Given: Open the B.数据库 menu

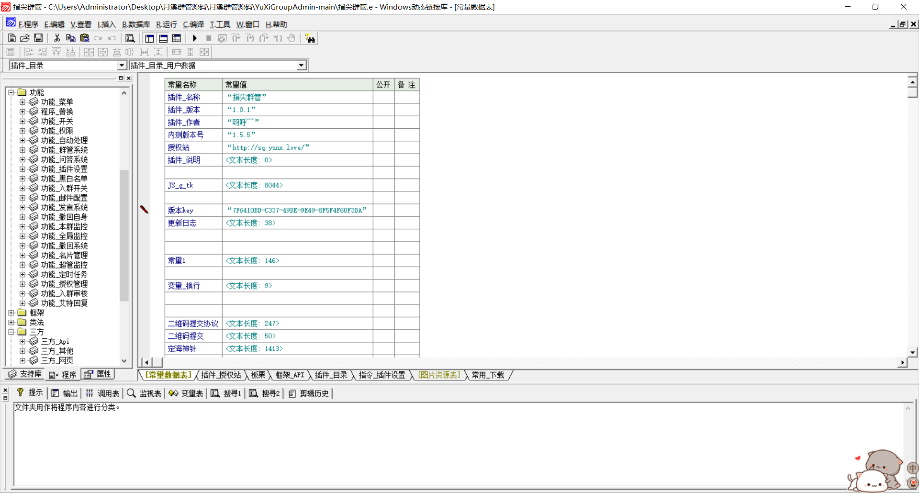Looking at the screenshot, I should pos(135,24).
